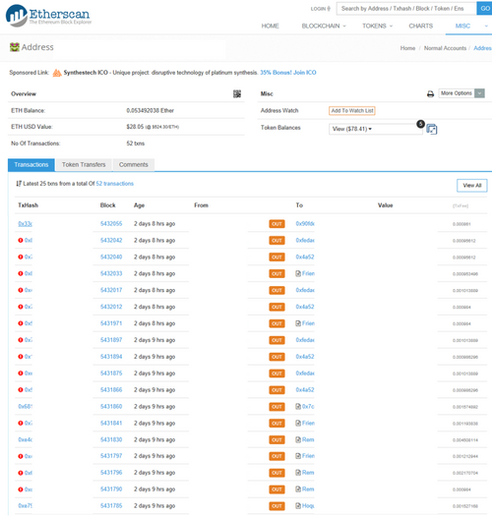This screenshot has width=492, height=516.
Task: Click Add To Watch List button
Action: 352,111
